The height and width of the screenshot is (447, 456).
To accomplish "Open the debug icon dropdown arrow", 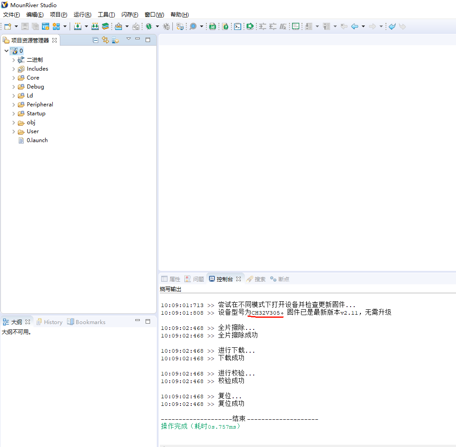I will [x=157, y=27].
